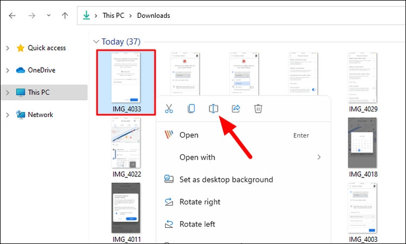Select the IMG_4011 thumbnail
The image size is (406, 244).
click(126, 208)
